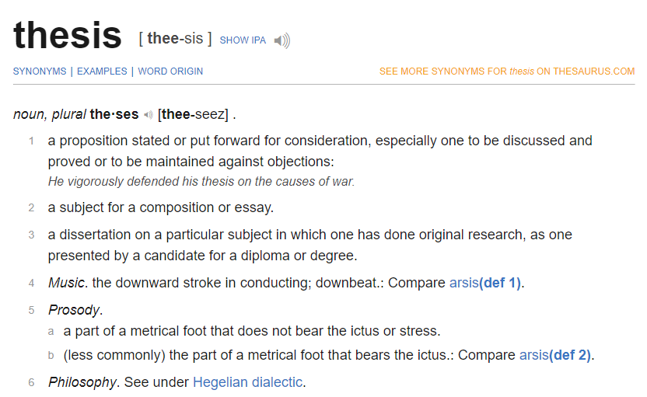
Task: Click the Prosody field label
Action: [x=75, y=310]
